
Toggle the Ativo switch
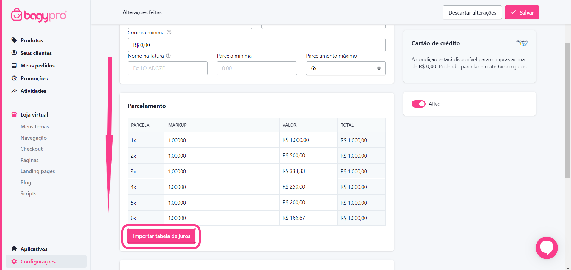[418, 104]
